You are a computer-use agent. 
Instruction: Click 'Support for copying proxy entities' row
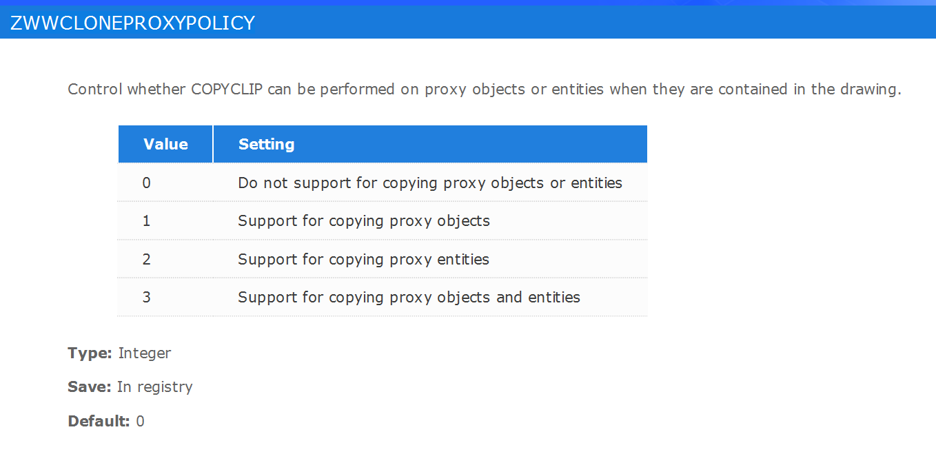pos(383,259)
